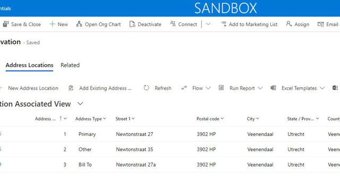Click the Deactivate command

point(149,24)
